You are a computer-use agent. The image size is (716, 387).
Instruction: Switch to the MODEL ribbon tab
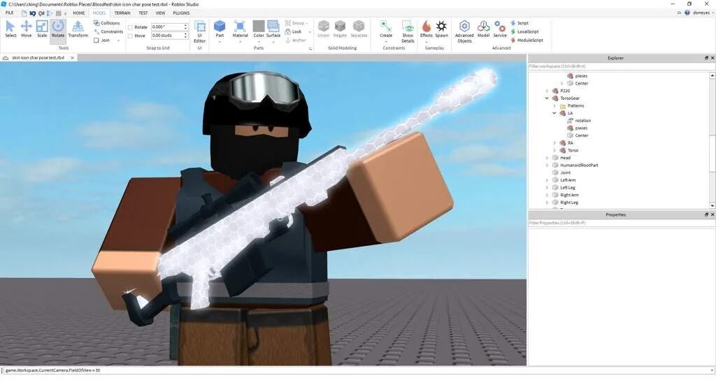[99, 13]
